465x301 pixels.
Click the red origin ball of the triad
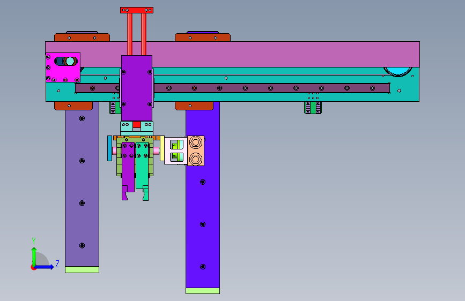[x=33, y=267]
